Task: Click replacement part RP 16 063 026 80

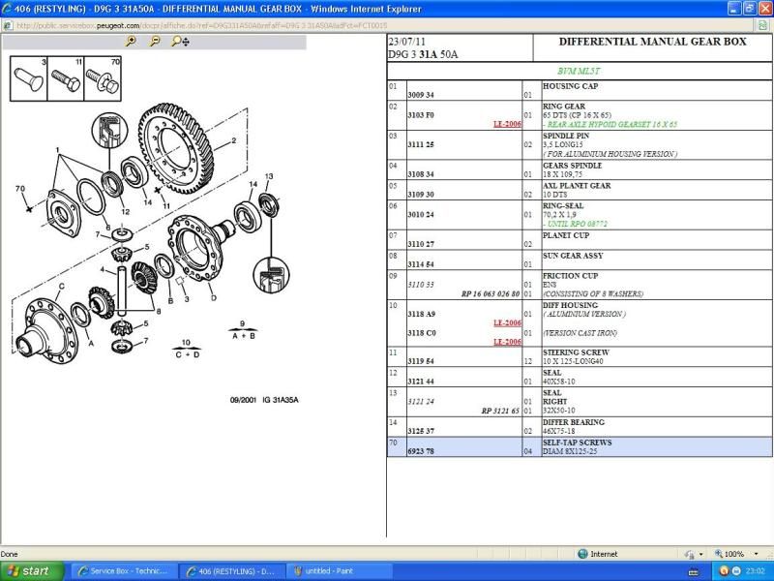Action: point(491,294)
